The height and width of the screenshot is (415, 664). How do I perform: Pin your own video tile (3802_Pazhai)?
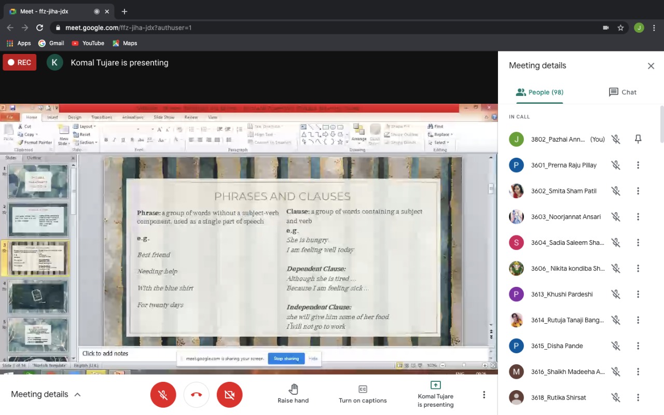point(638,139)
